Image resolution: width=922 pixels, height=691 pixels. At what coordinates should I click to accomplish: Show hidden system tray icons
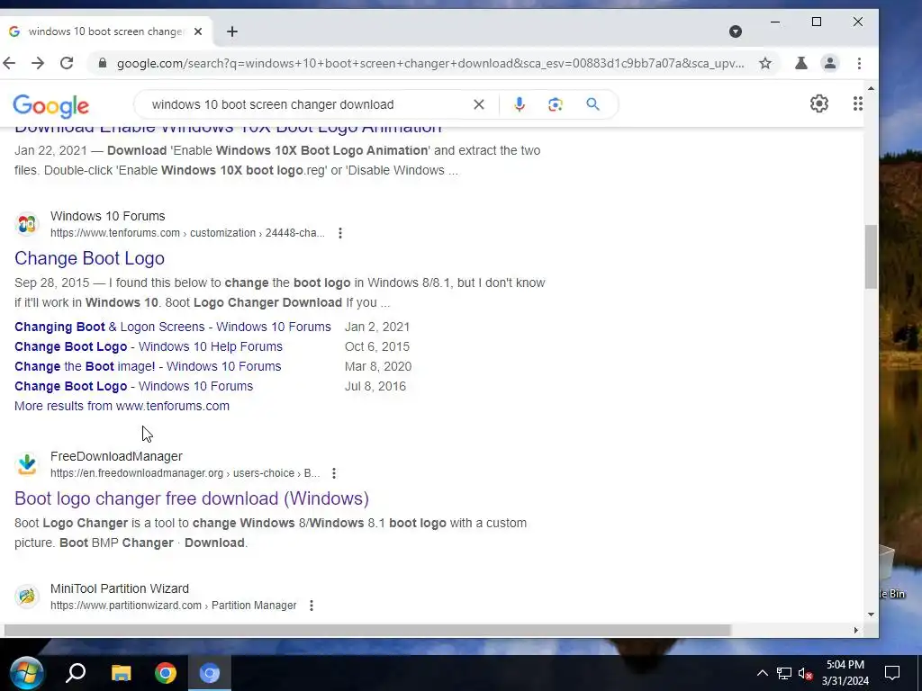pos(762,673)
